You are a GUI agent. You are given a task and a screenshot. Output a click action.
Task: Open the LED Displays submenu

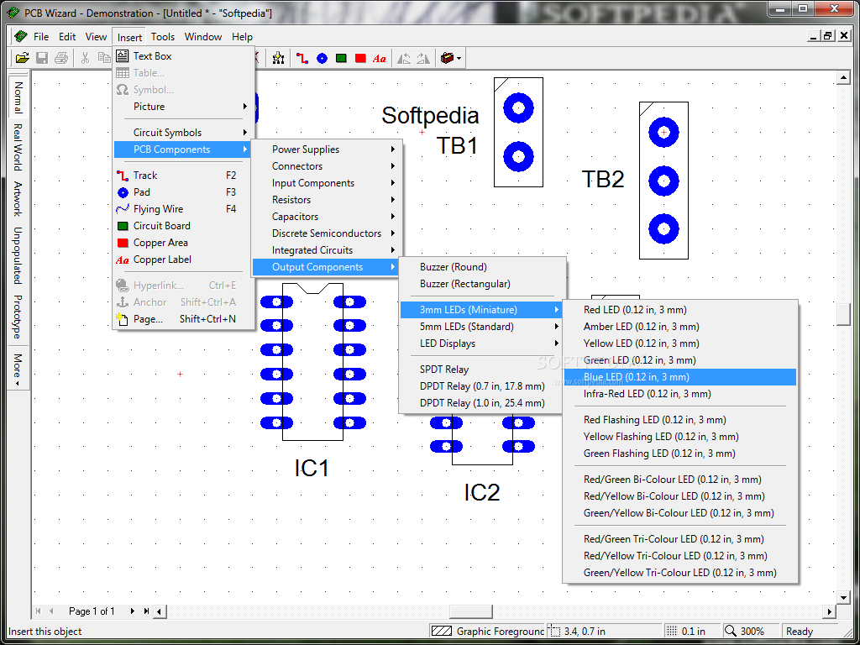click(481, 343)
